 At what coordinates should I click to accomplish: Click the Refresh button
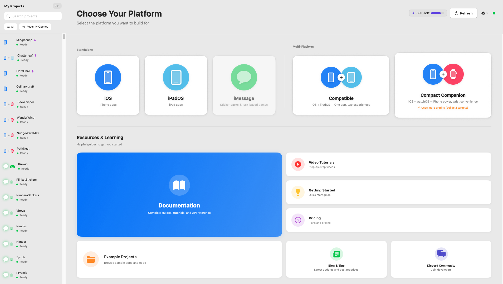tap(463, 13)
